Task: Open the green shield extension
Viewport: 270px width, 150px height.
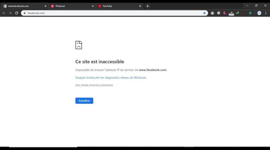Action: tap(250, 13)
